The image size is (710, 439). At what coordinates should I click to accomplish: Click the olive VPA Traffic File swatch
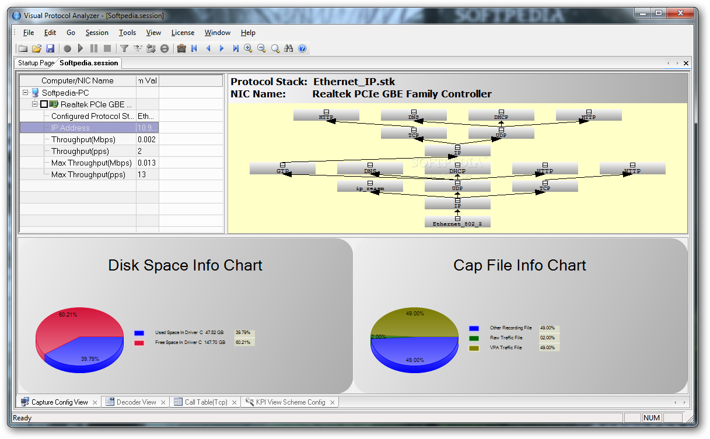tap(474, 348)
